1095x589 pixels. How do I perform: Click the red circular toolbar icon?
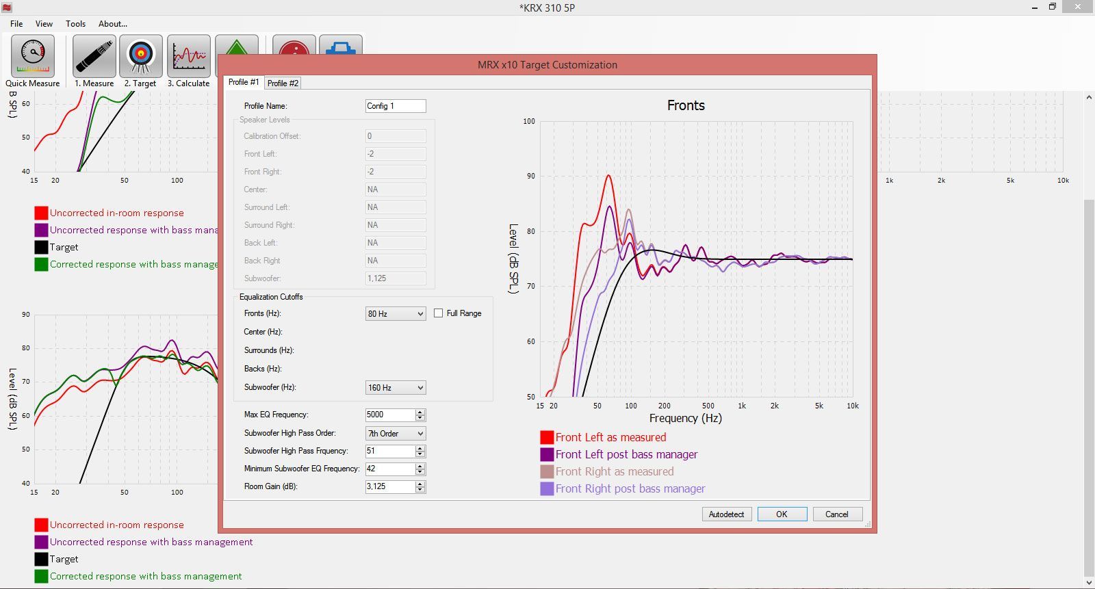[x=294, y=45]
